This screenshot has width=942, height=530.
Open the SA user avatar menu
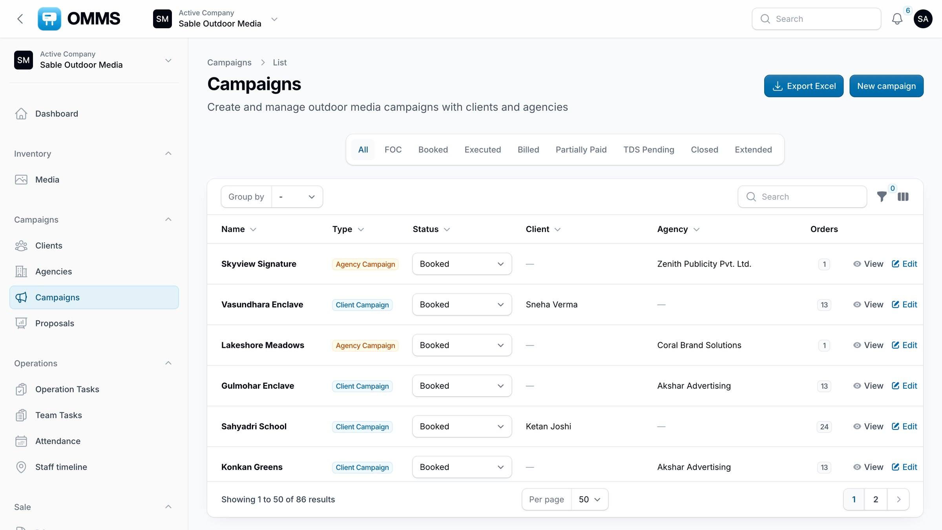point(923,19)
